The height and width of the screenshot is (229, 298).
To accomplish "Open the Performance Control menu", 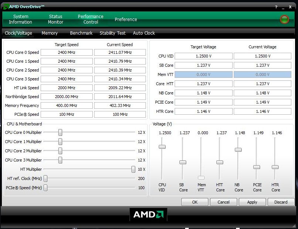I will (x=90, y=19).
